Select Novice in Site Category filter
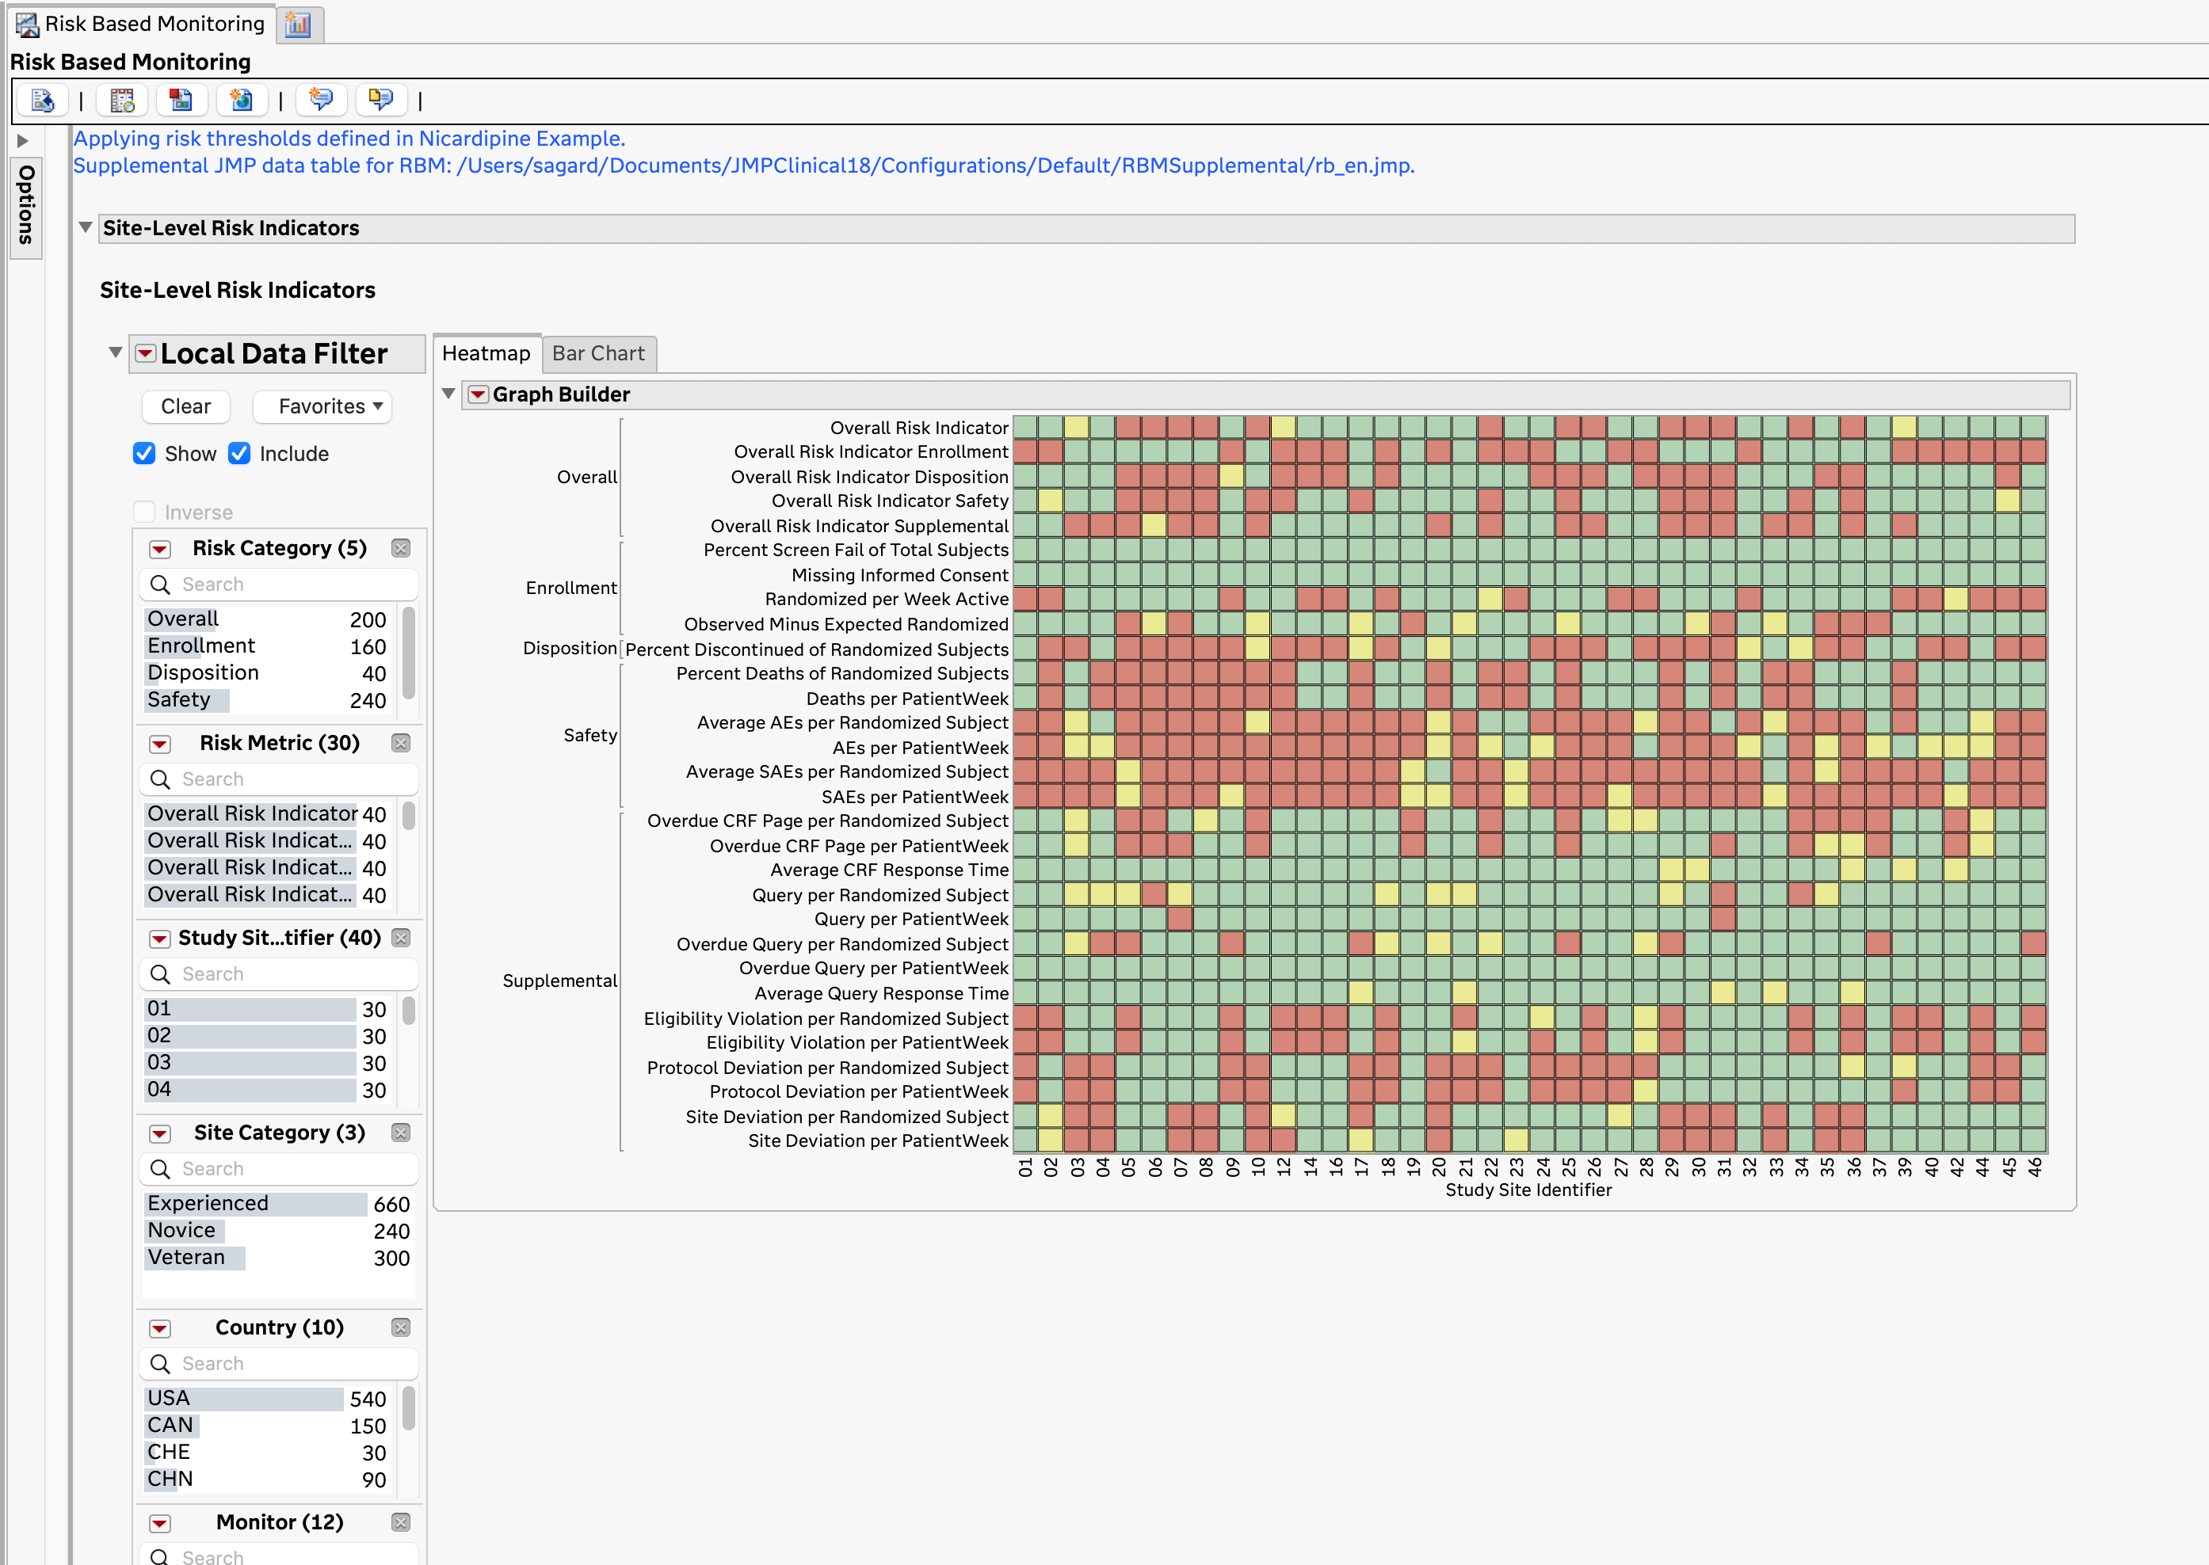The height and width of the screenshot is (1565, 2209). point(182,1231)
